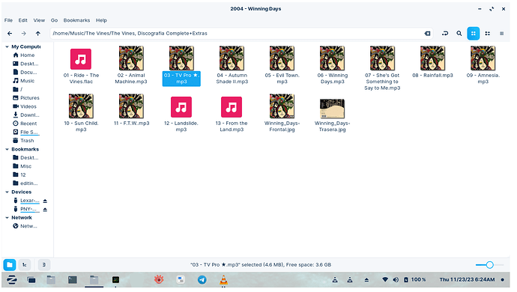
Task: Toggle location entry path mode
Action: click(x=445, y=33)
